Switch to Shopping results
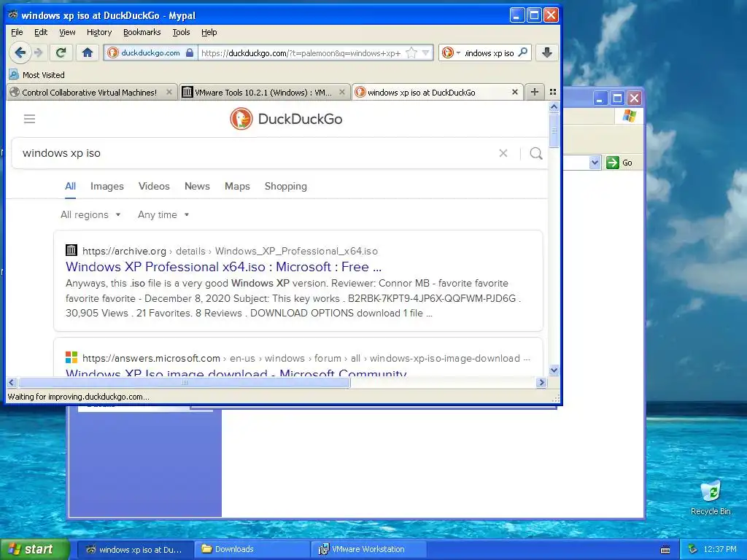 [x=286, y=186]
